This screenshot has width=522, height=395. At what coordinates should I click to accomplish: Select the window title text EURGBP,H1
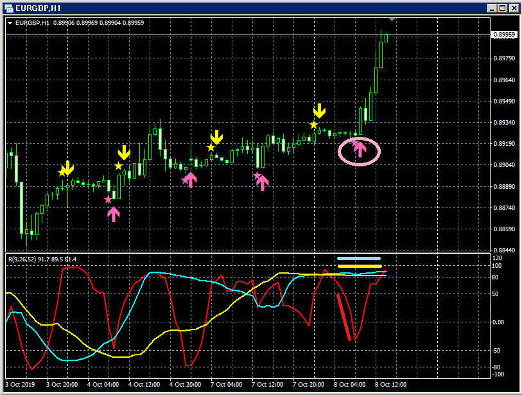38,8
